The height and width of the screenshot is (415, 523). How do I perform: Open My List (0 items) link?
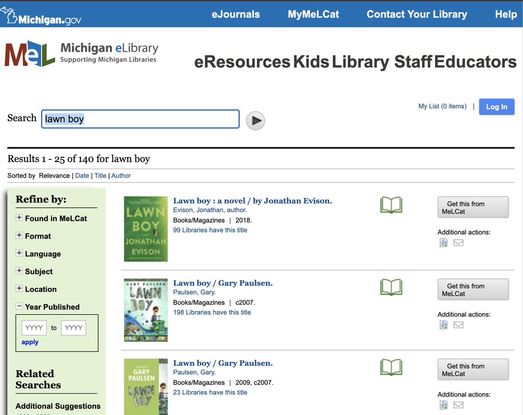(x=442, y=106)
